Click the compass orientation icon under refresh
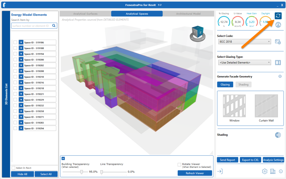This screenshot has height=179, width=286. pyautogui.click(x=278, y=25)
